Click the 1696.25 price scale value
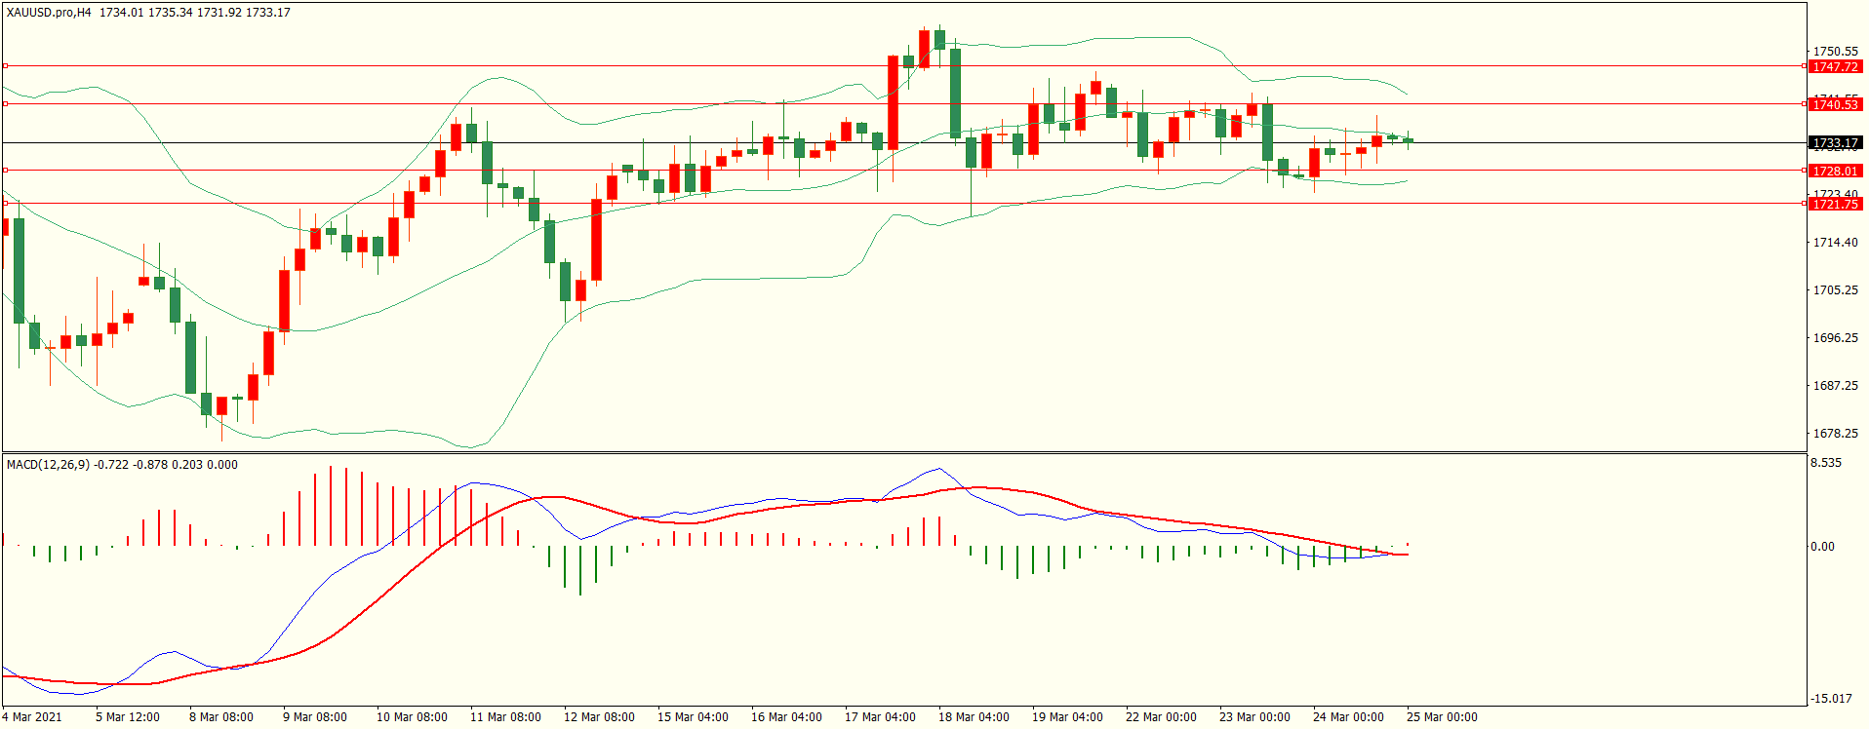Screen dimensions: 1869x729 [1835, 338]
